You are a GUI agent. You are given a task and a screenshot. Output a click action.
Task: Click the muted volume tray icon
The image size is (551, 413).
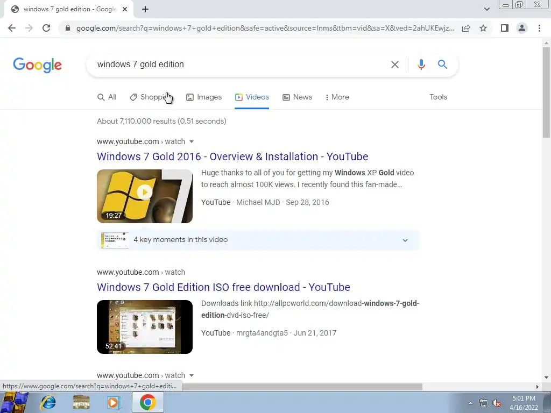pyautogui.click(x=497, y=403)
